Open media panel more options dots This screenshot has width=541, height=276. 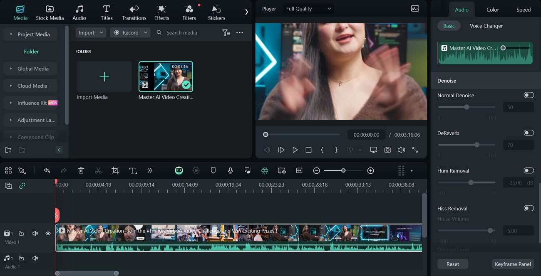[x=240, y=32]
